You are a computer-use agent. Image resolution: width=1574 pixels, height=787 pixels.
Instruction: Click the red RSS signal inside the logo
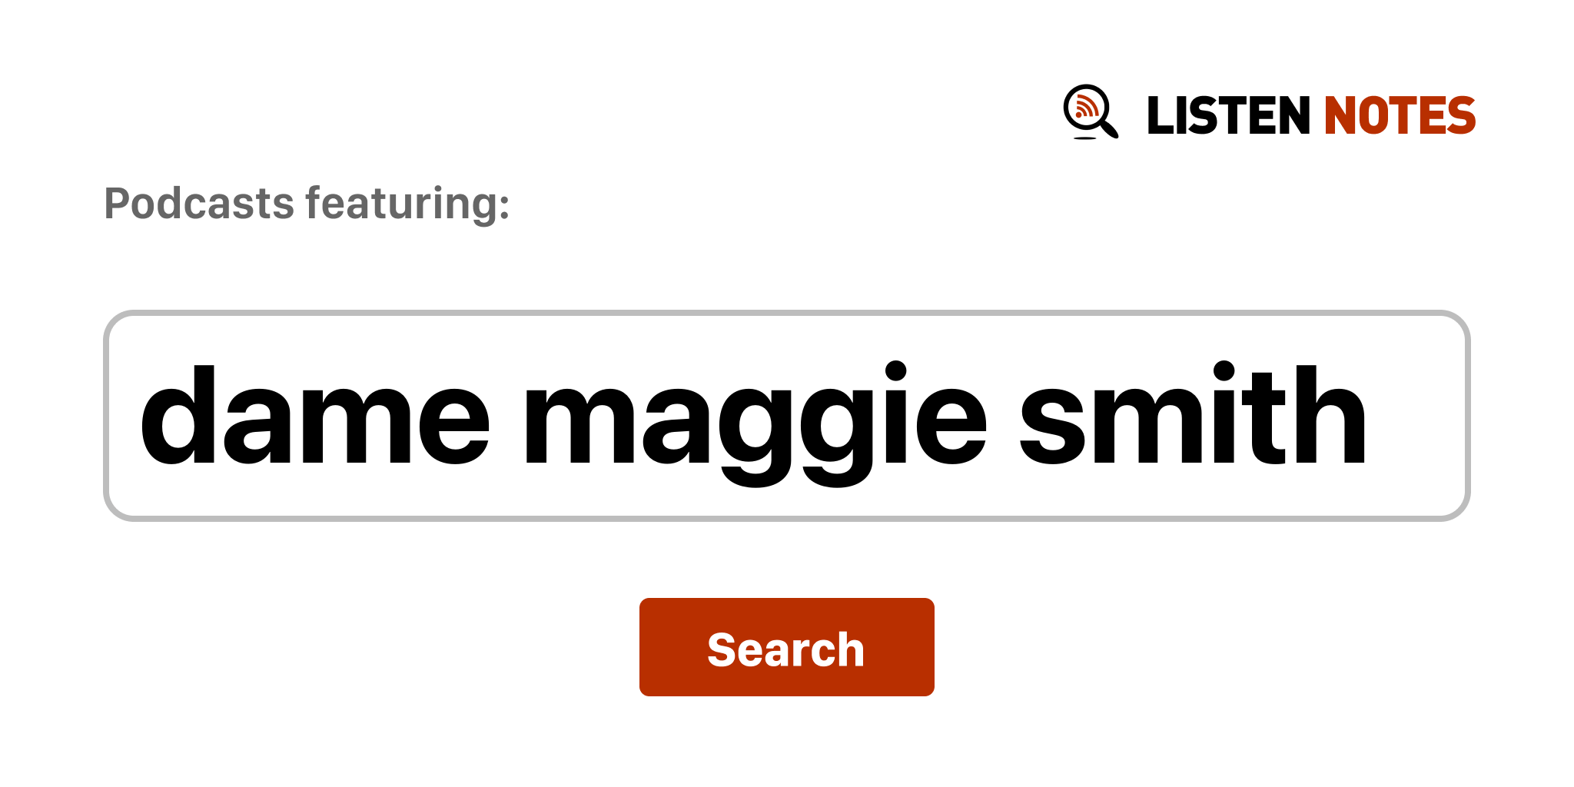click(x=1087, y=107)
